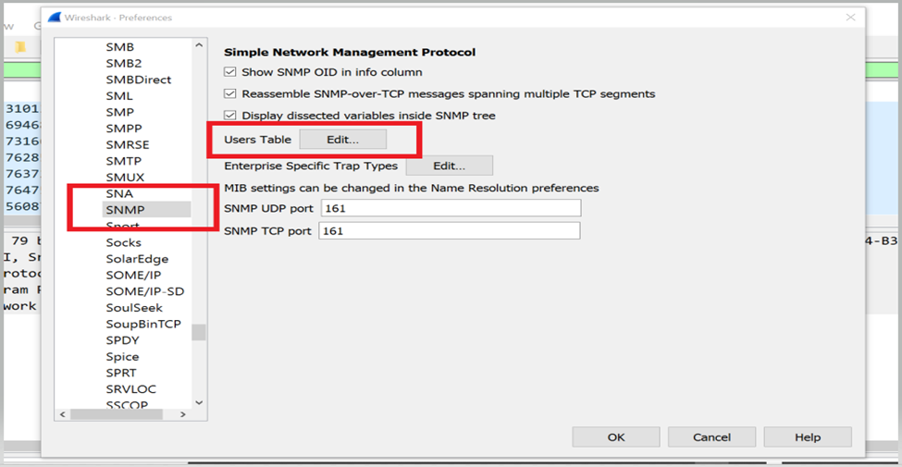Select SMUX protocol entry
902x467 pixels.
[x=125, y=178]
